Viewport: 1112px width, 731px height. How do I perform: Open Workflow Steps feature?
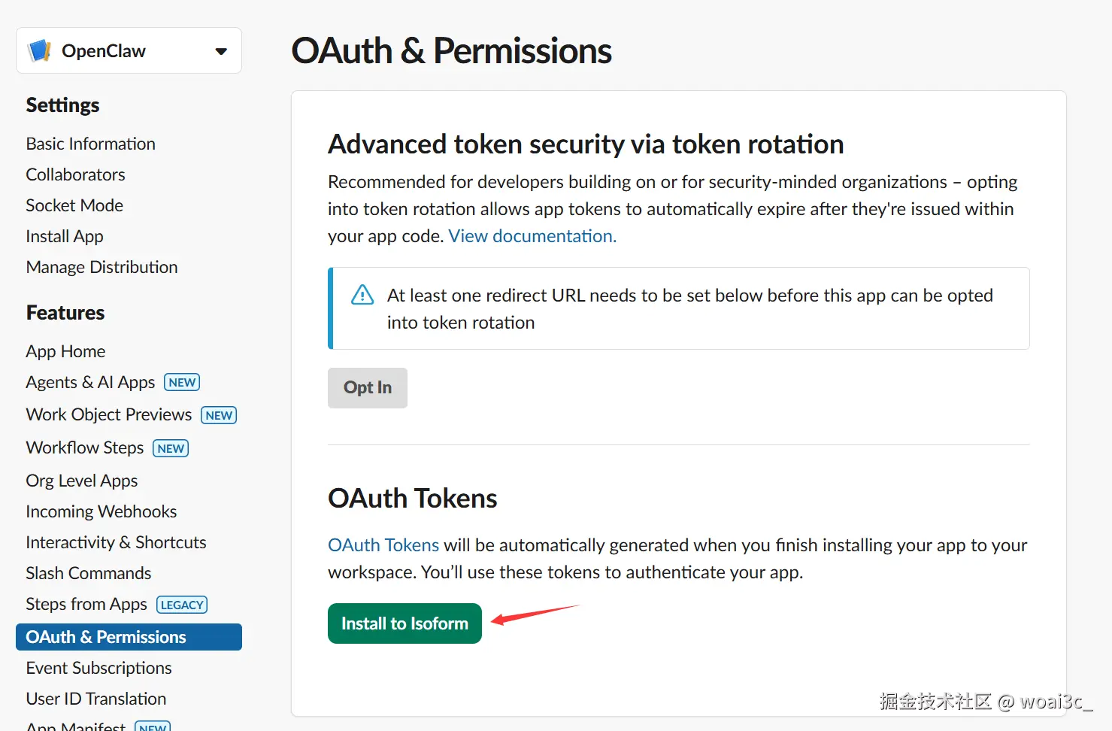[x=85, y=447]
